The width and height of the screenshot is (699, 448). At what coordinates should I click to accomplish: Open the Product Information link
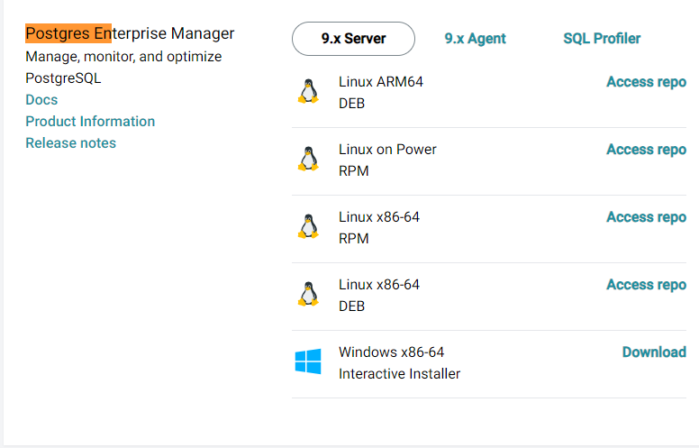click(x=90, y=122)
